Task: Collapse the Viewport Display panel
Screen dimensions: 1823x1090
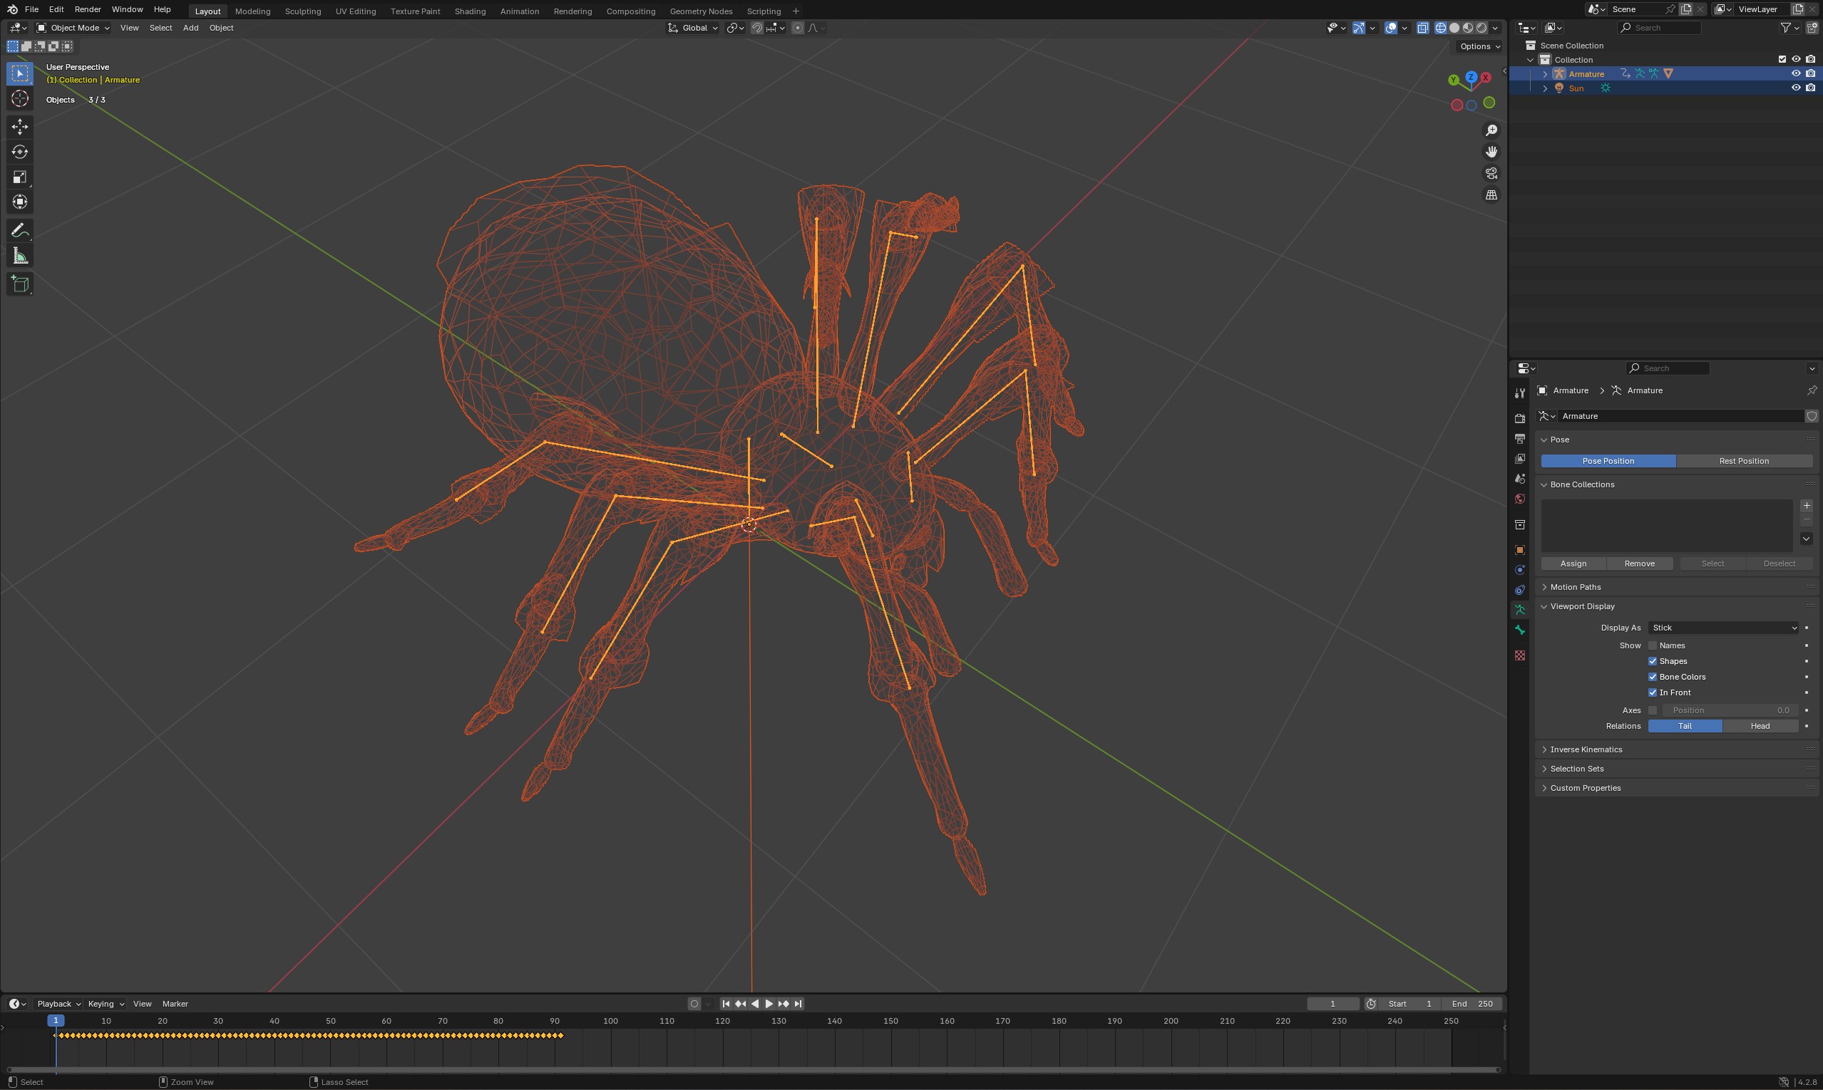Action: tap(1584, 606)
